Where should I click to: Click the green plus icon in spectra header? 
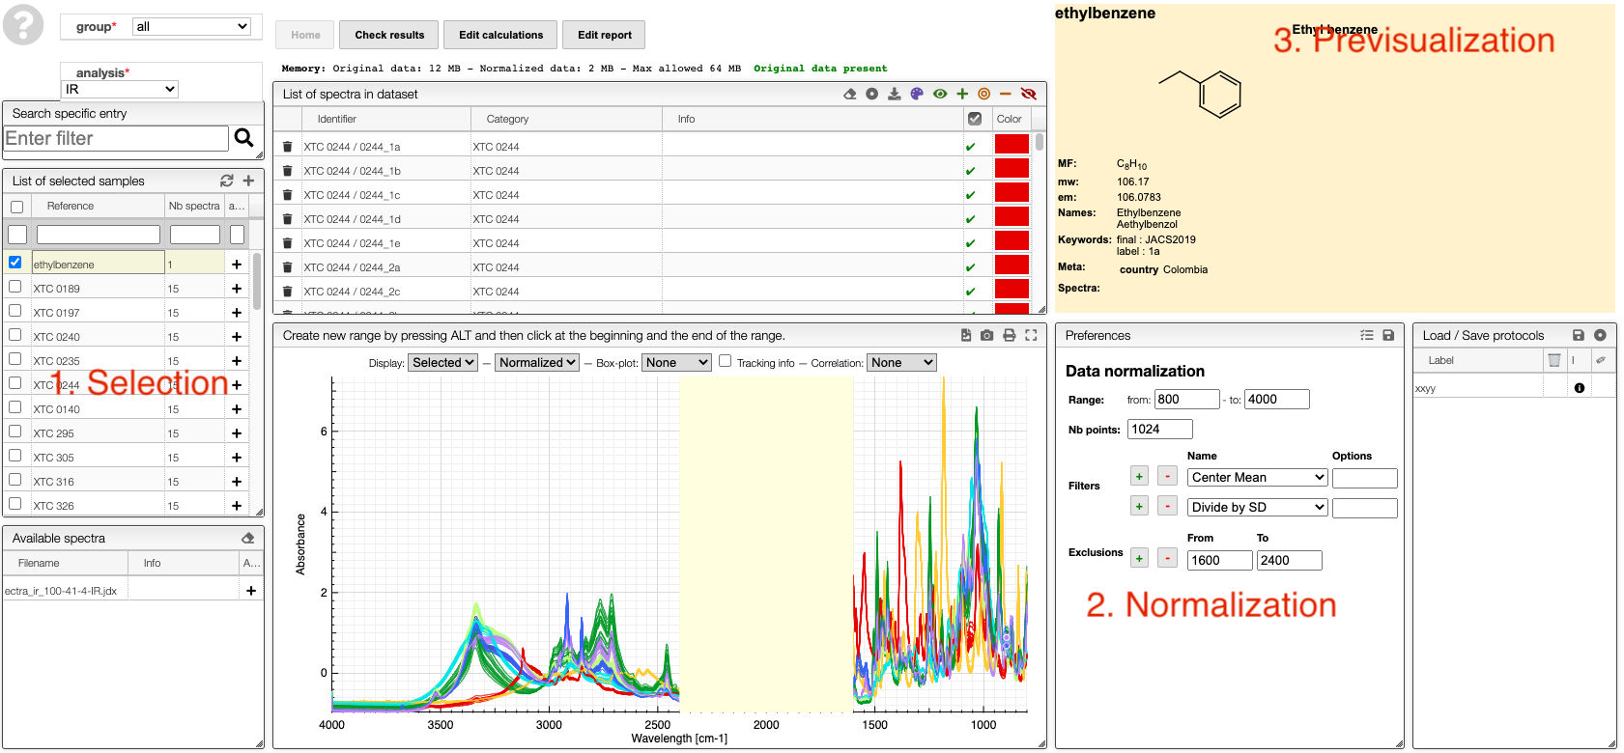point(962,94)
